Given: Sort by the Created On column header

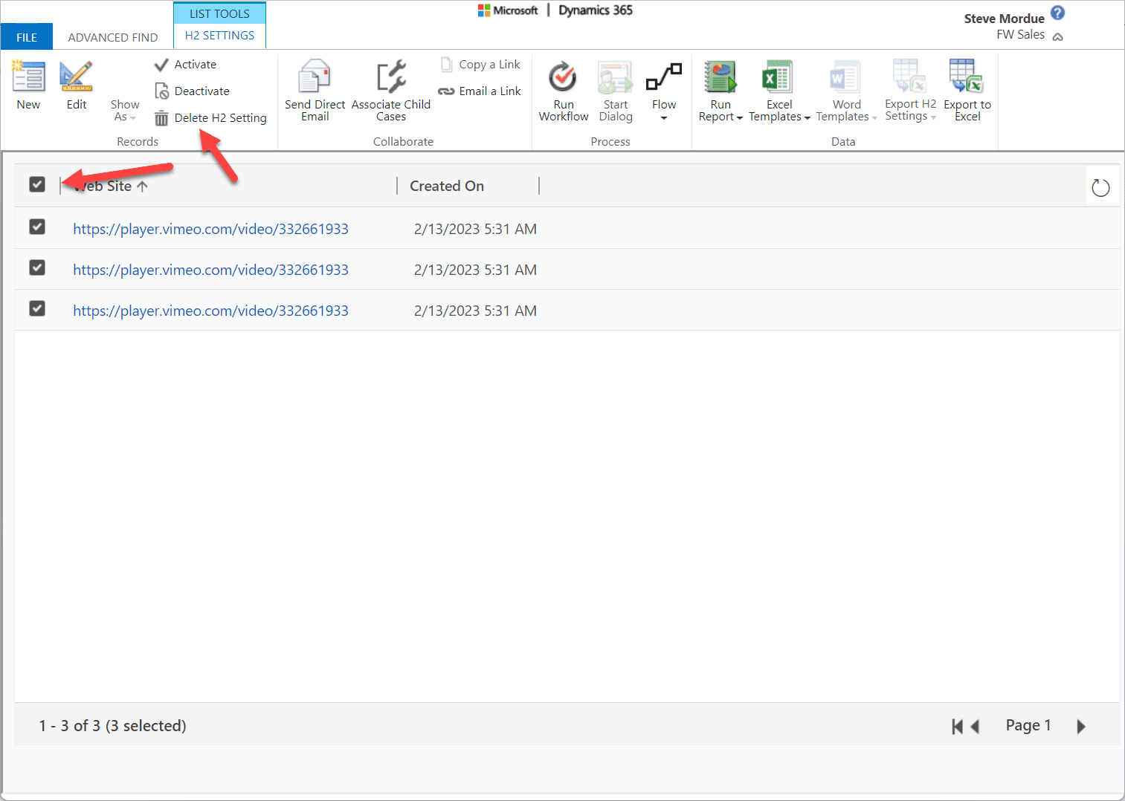Looking at the screenshot, I should 447,186.
